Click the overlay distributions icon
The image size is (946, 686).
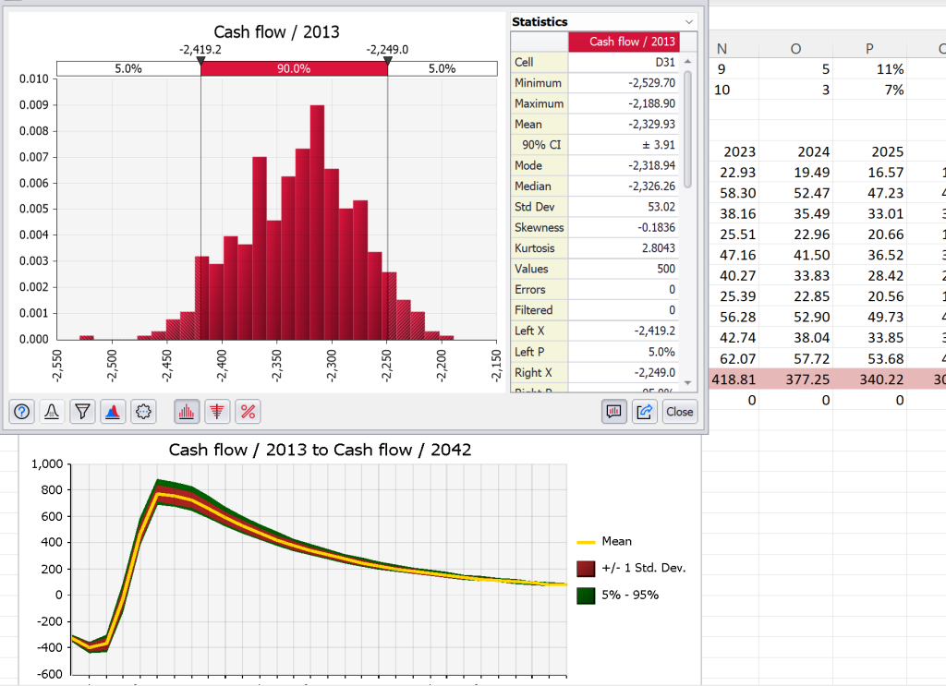pos(113,412)
